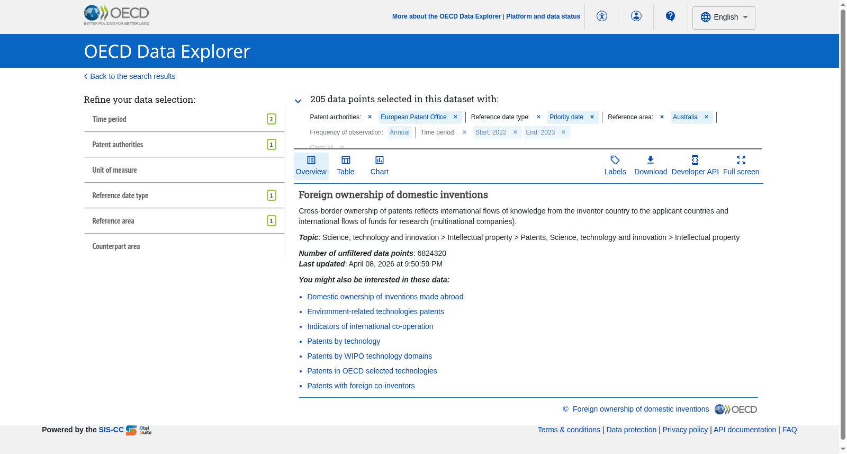Open the Download menu
Screen dimensions: 847x454
(651, 166)
